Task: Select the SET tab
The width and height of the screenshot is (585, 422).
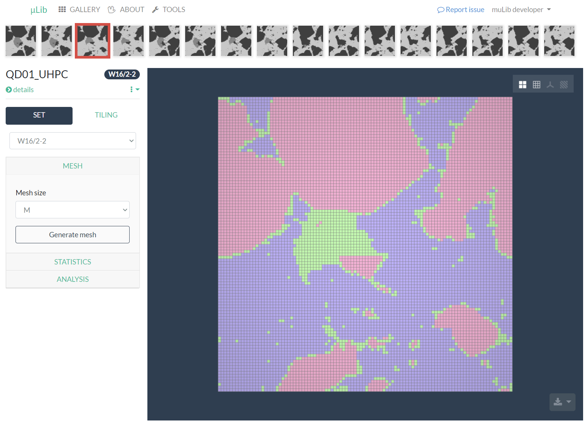Action: [39, 115]
